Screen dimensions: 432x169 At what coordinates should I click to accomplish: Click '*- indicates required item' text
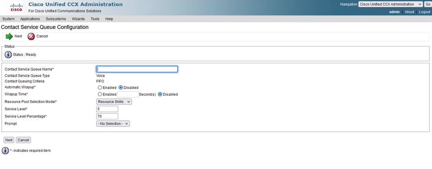[30, 150]
